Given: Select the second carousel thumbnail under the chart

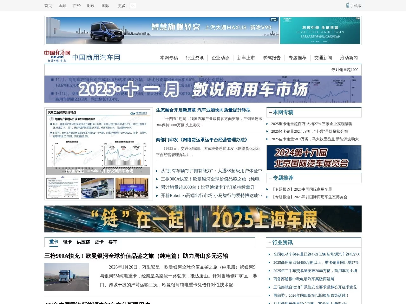Looking at the screenshot, I should coord(97,188).
